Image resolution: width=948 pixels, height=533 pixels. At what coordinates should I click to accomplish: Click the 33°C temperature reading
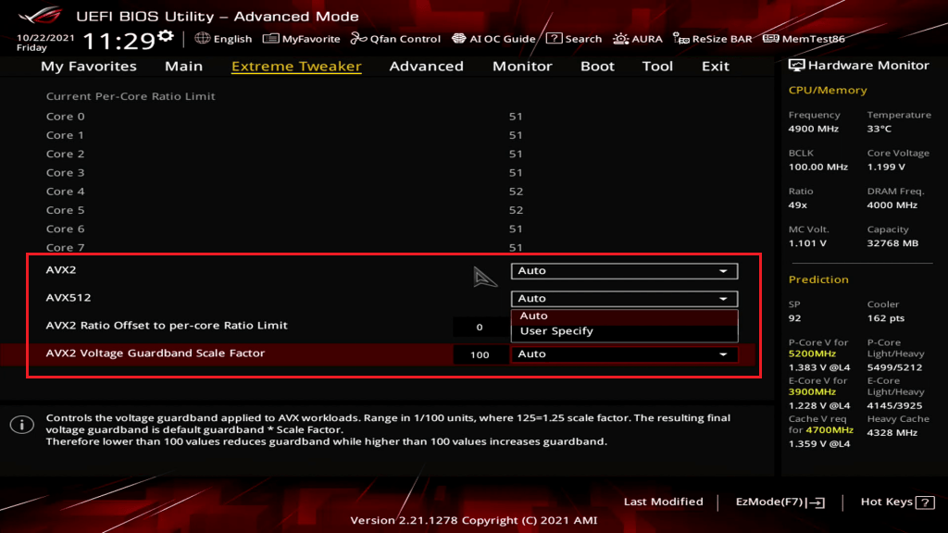879,129
